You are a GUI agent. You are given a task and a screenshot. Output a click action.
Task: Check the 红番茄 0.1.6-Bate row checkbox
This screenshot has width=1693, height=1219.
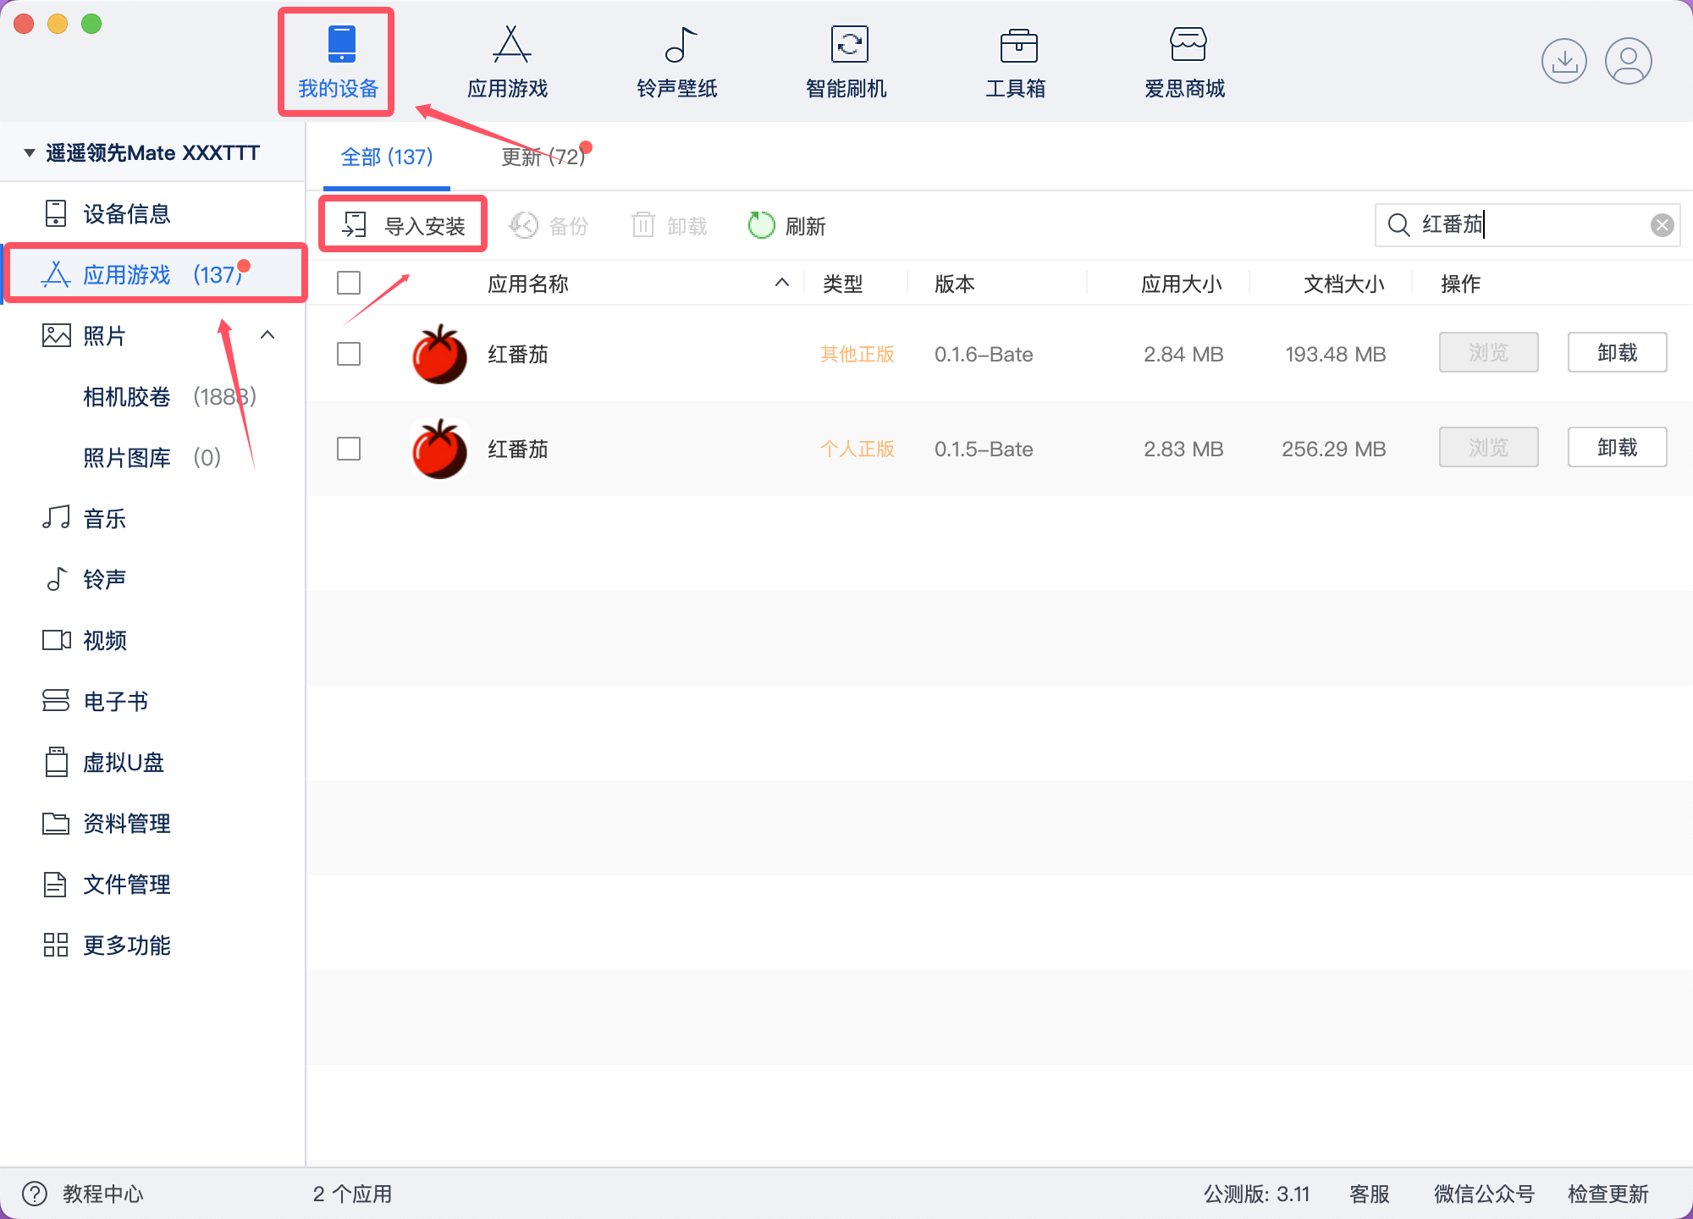click(x=349, y=354)
